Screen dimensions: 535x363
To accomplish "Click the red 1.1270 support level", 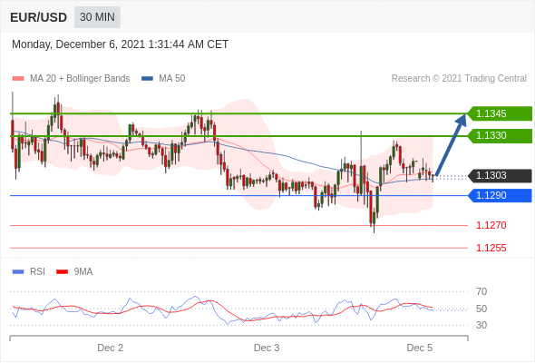I will point(491,225).
